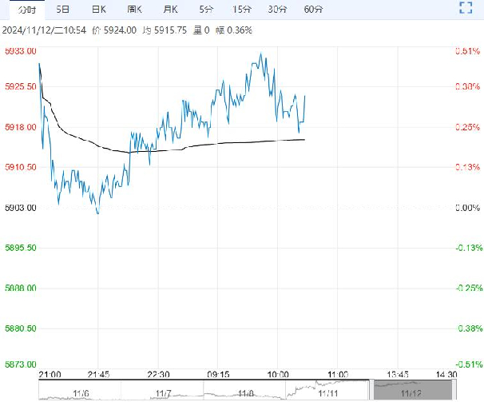Image resolution: width=484 pixels, height=402 pixels.
Task: Select the 11/7 date in the range navigator
Action: 164,394
